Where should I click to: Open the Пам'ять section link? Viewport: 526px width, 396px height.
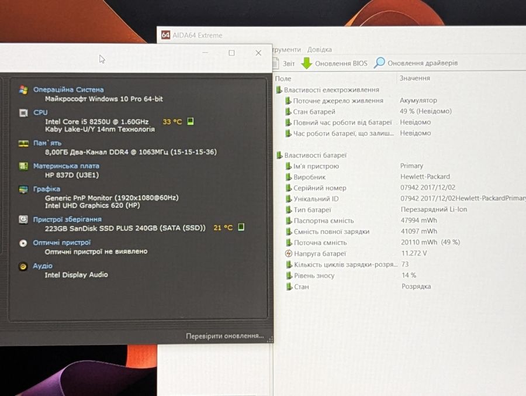(x=47, y=143)
